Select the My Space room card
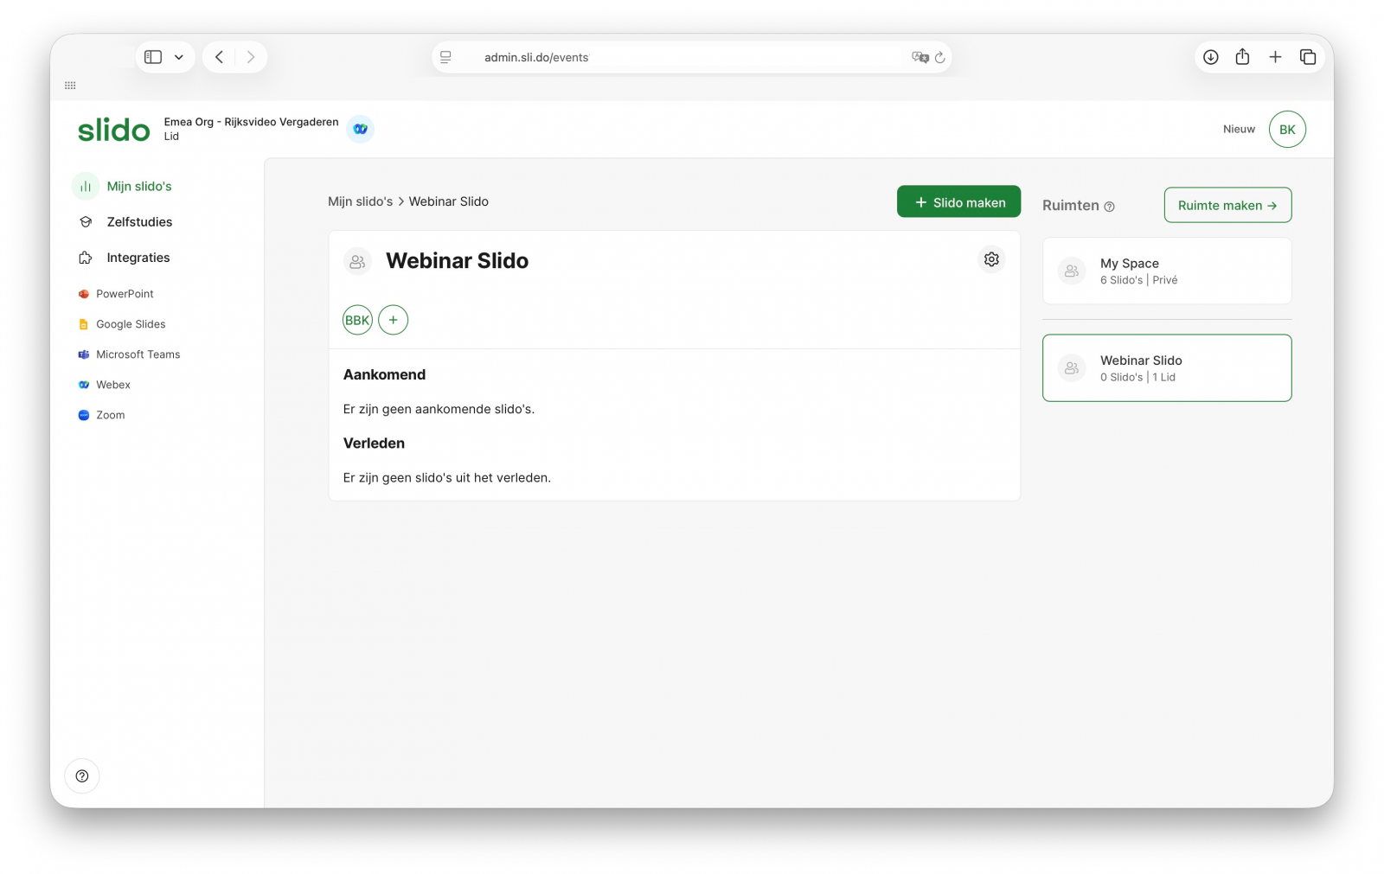 (1166, 271)
